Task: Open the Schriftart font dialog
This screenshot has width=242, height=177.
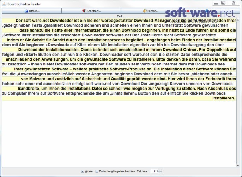Action: click(x=91, y=11)
